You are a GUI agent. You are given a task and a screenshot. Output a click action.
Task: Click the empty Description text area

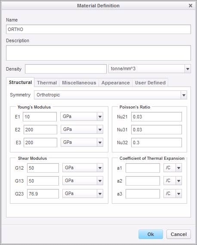pos(98,53)
